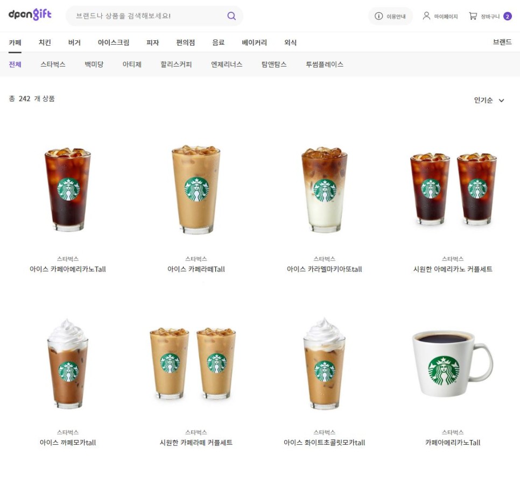Open 아이스 카페라떼Tall product image

tap(196, 189)
